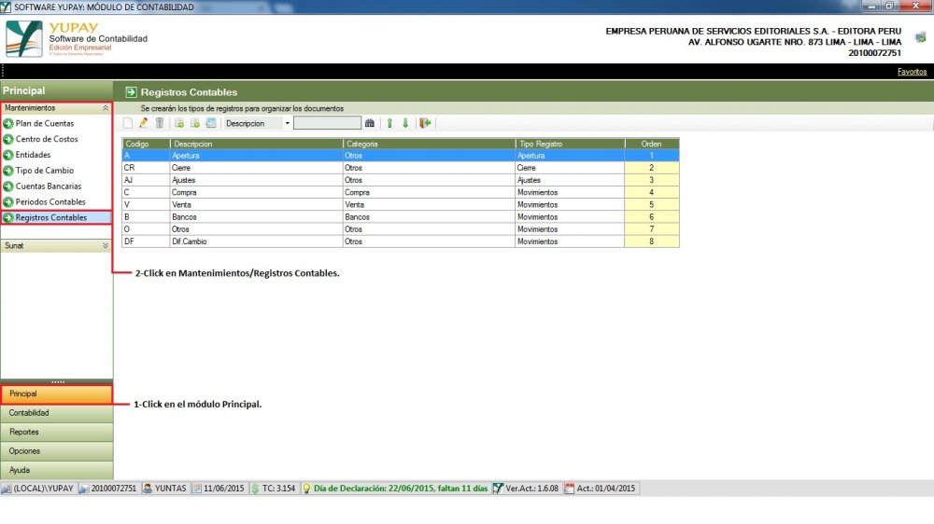Open Entidades in Mantenimientos
Screen dimensions: 934x524
point(33,155)
